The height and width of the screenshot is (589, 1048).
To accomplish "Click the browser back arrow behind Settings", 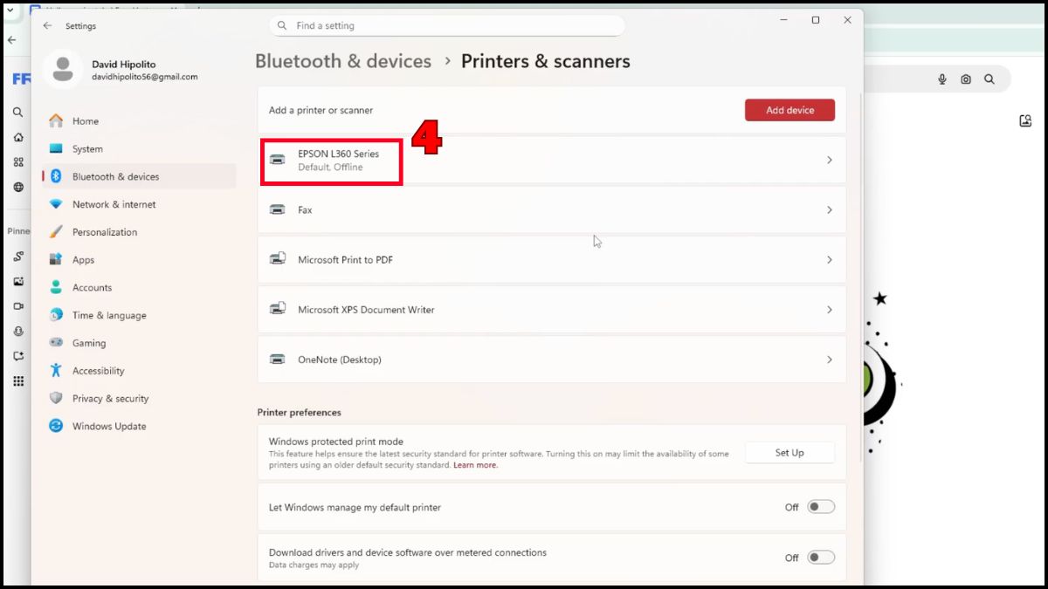I will click(x=12, y=40).
